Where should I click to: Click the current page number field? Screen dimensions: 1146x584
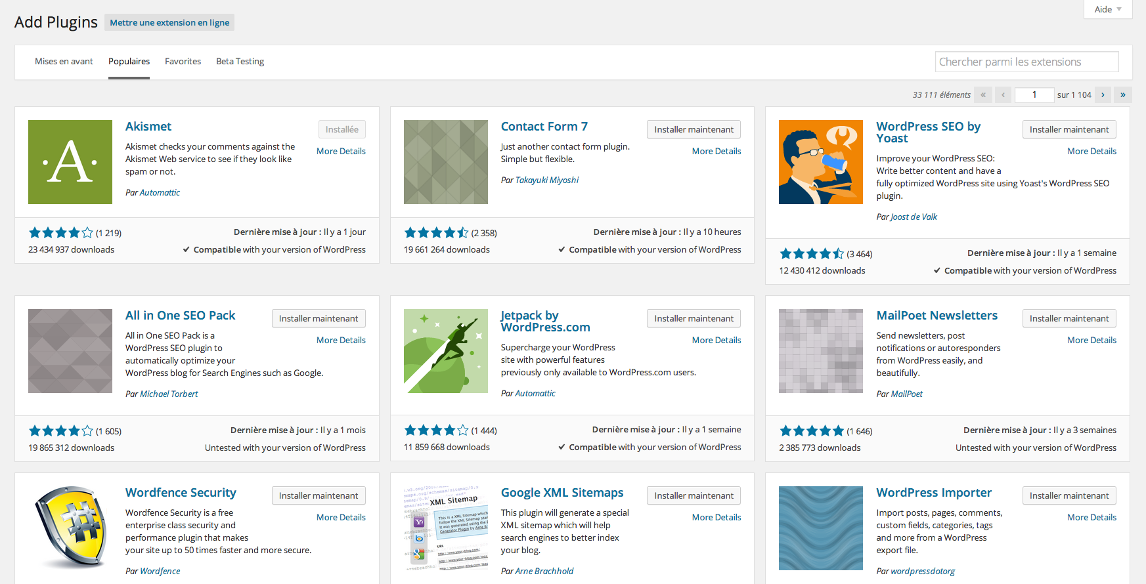(1034, 95)
